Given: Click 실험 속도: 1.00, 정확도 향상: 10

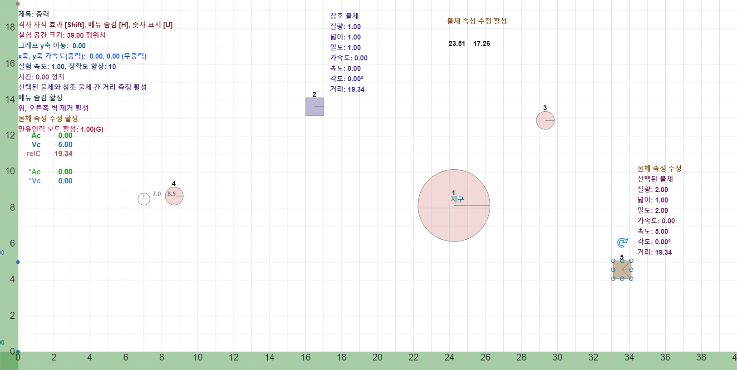Looking at the screenshot, I should click(67, 66).
